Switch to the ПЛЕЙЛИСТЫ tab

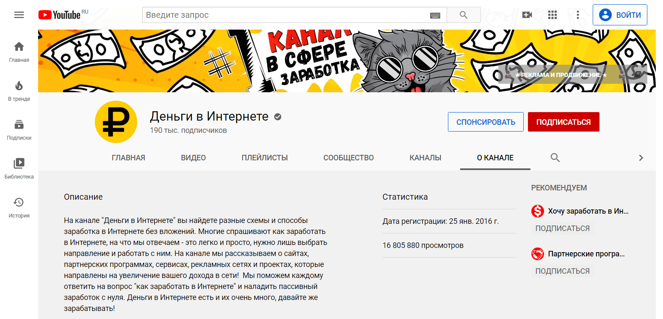click(x=265, y=158)
